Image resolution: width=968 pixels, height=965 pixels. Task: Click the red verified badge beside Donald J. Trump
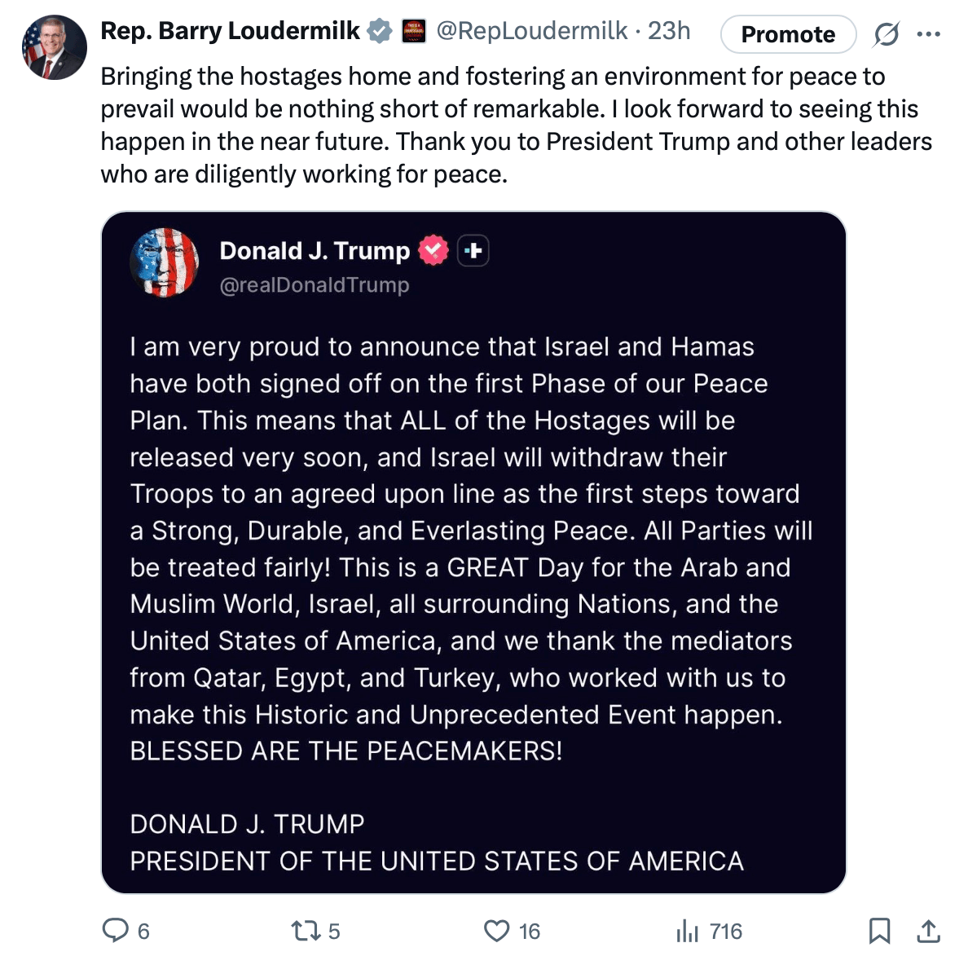[433, 250]
